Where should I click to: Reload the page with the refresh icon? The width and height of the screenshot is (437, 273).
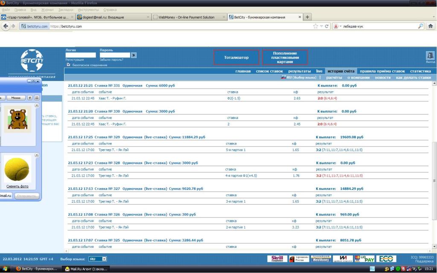point(326,26)
